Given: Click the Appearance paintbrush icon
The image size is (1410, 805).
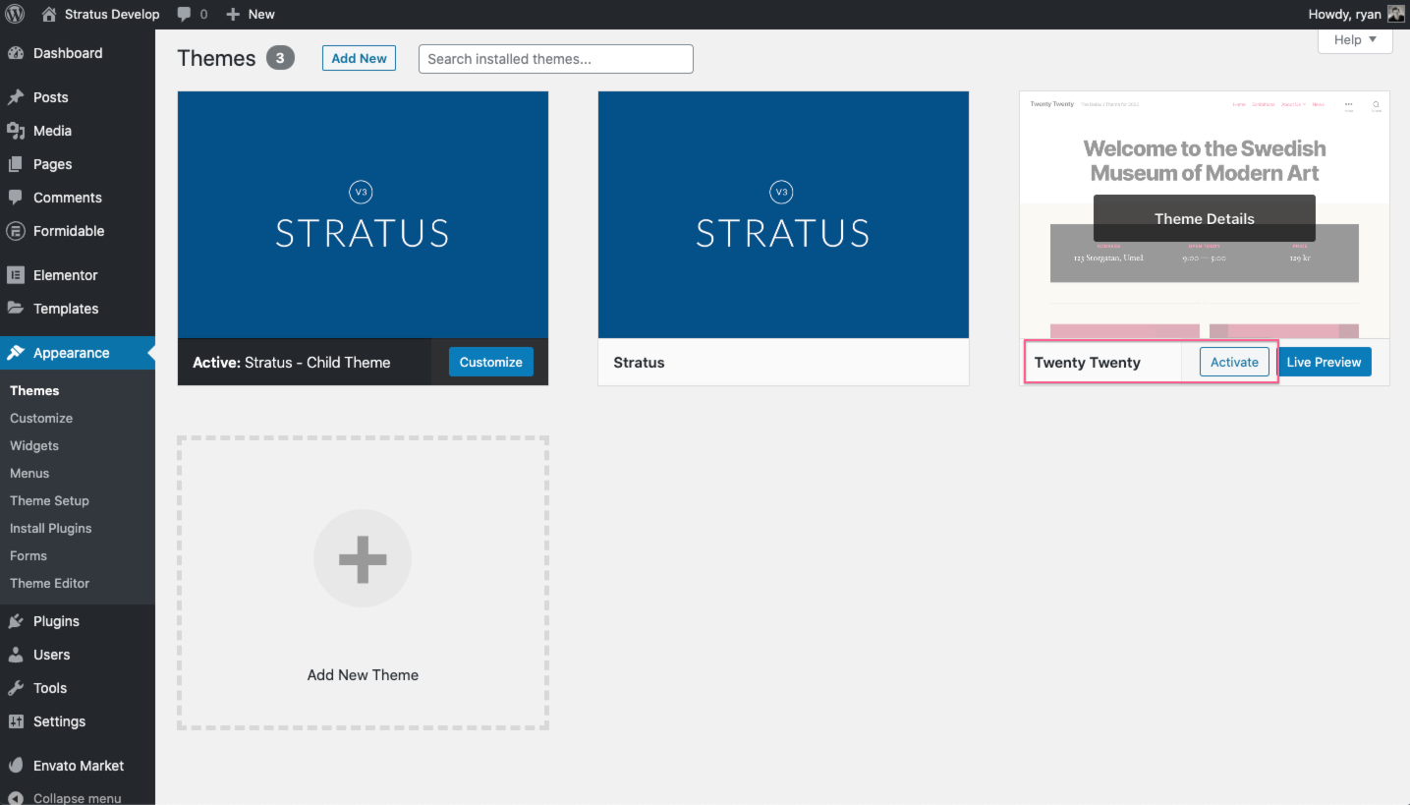Looking at the screenshot, I should tap(16, 353).
